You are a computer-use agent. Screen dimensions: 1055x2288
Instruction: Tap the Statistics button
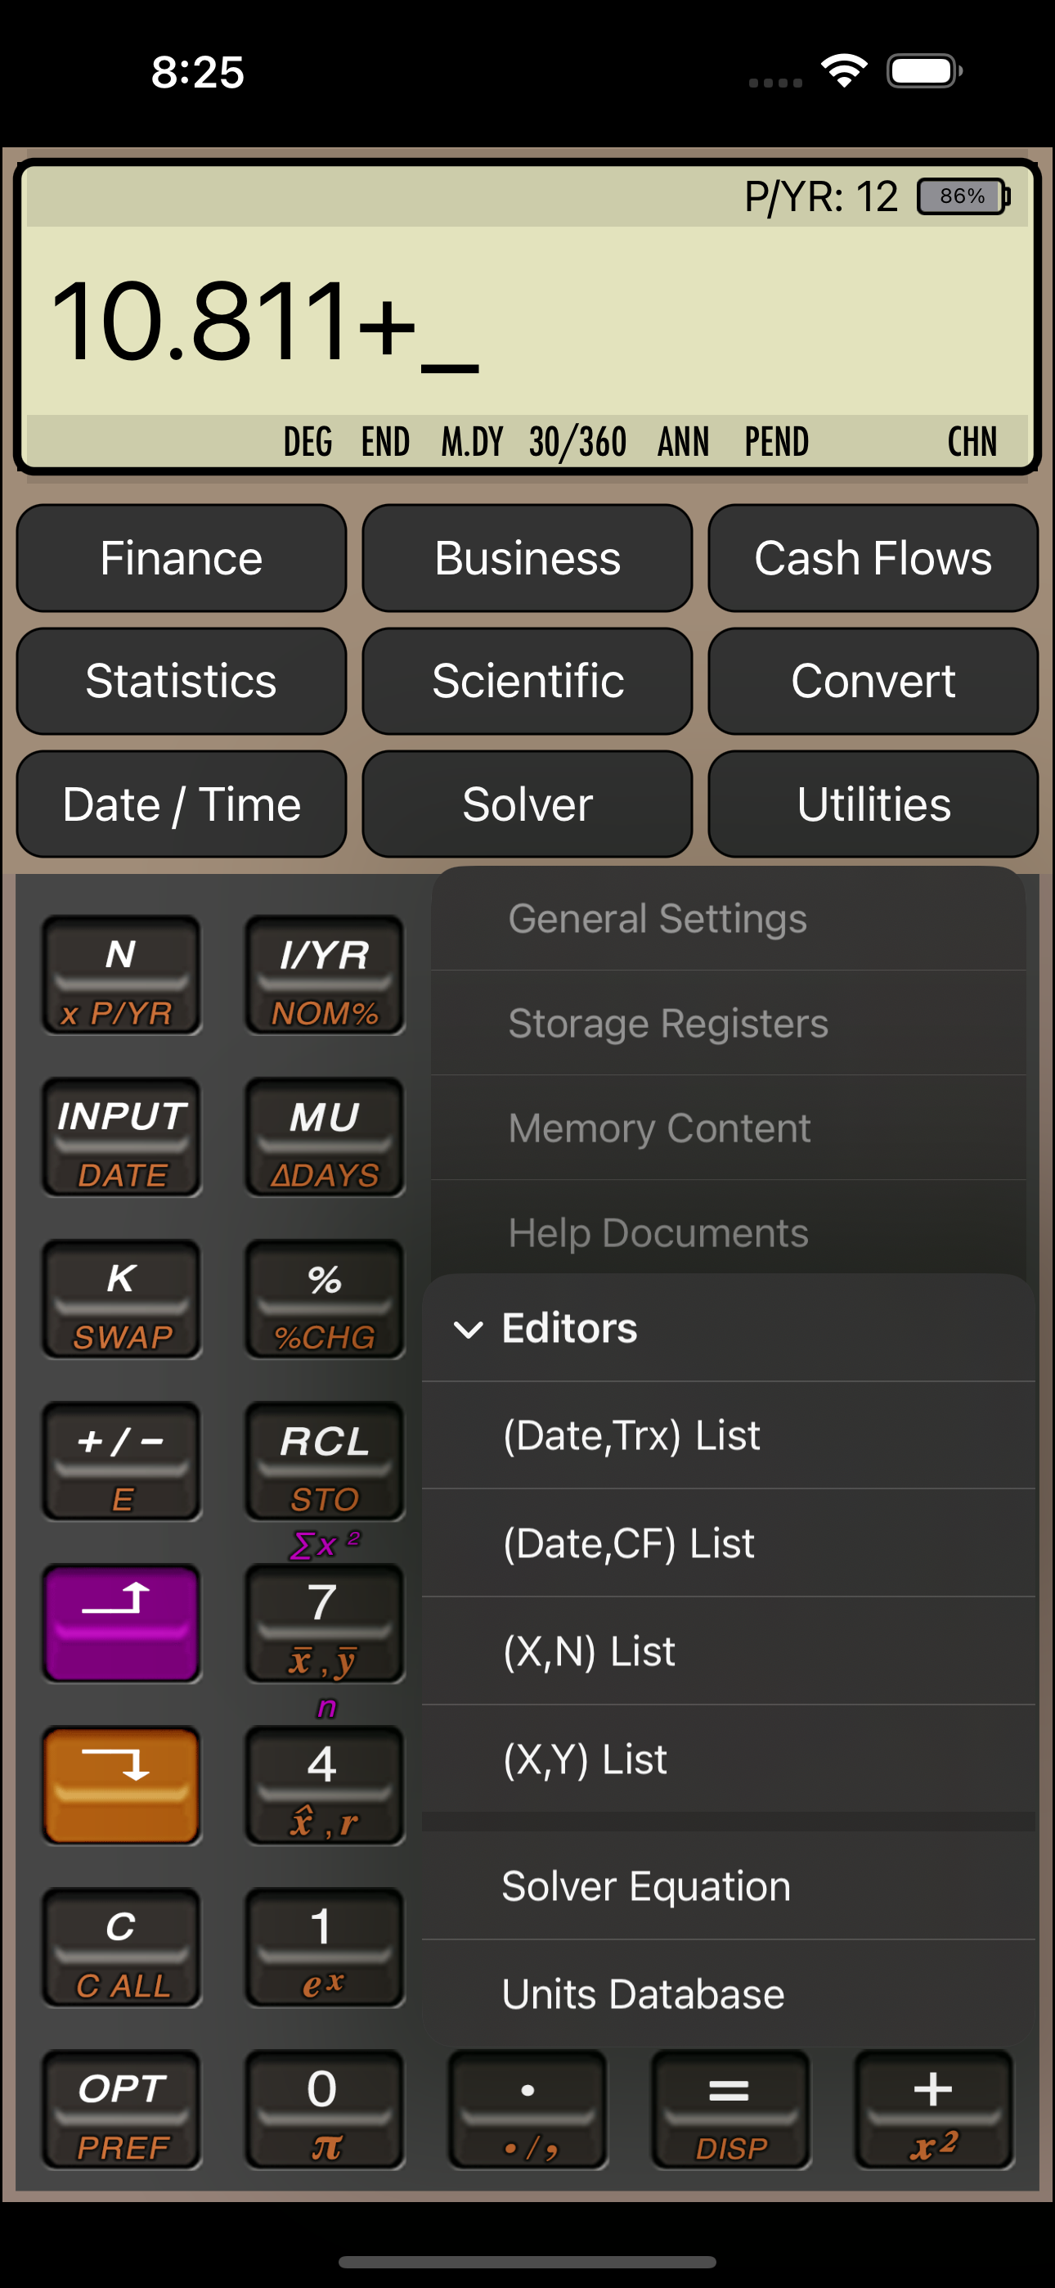(x=182, y=682)
